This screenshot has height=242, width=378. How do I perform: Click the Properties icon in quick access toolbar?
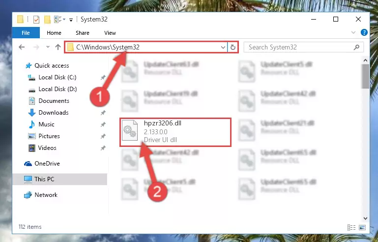pyautogui.click(x=36, y=19)
